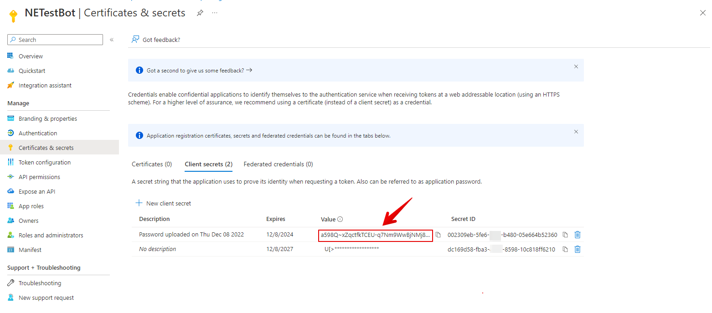Click the Token configuration bars icon
The width and height of the screenshot is (712, 313).
10,162
